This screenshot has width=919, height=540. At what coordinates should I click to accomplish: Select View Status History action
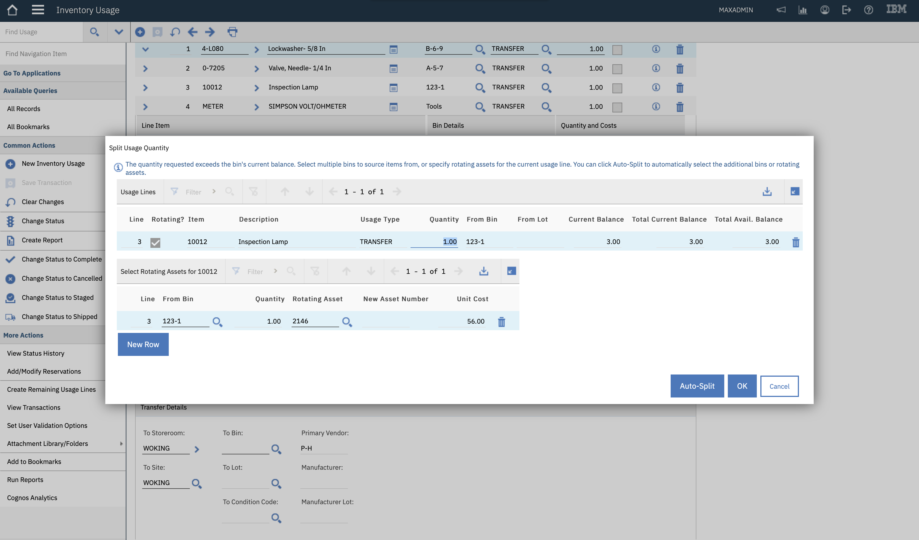(36, 353)
